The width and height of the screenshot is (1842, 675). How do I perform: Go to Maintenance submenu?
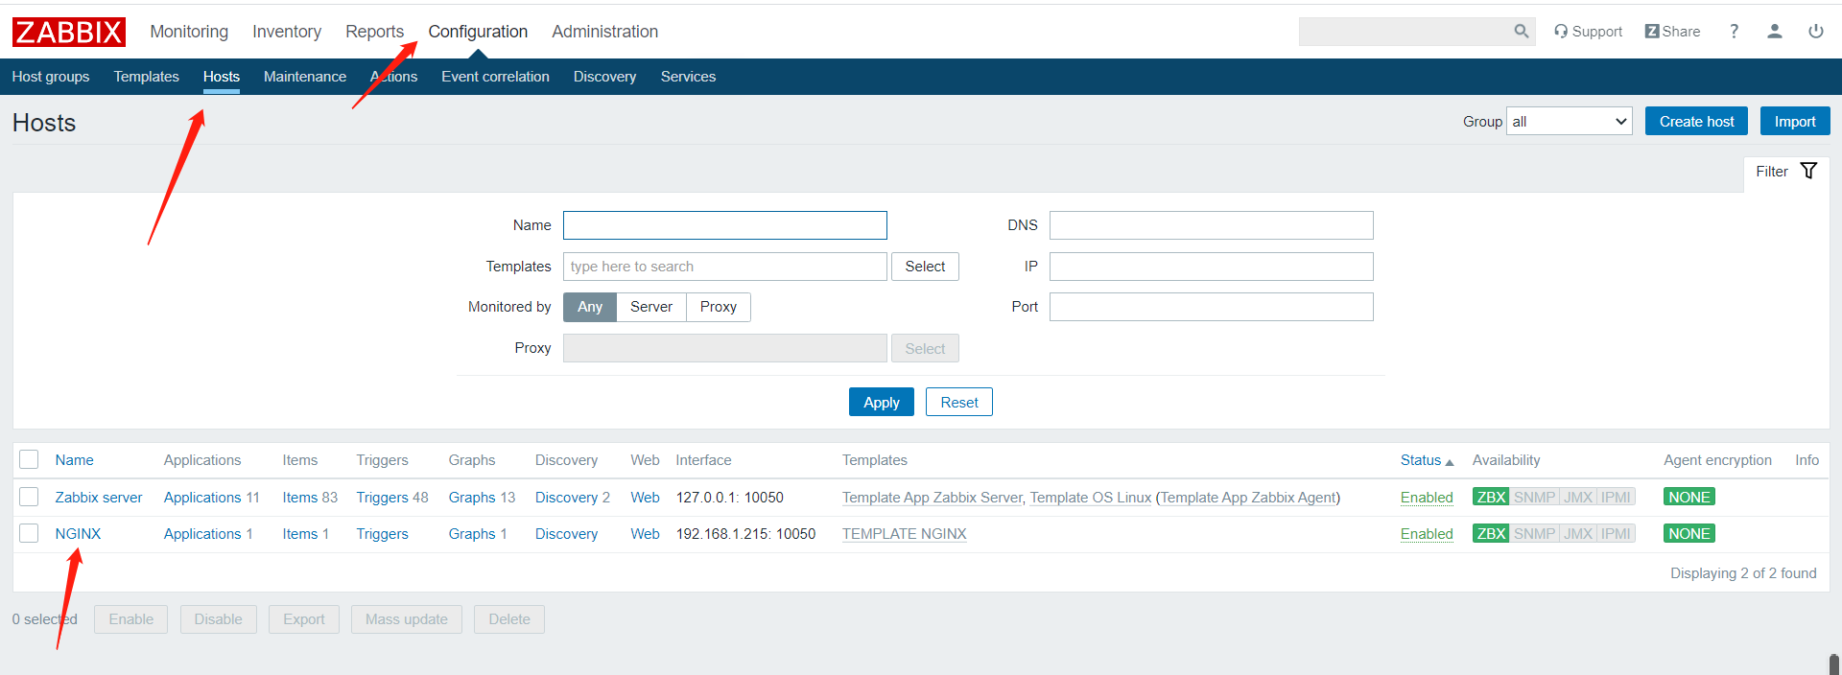305,77
